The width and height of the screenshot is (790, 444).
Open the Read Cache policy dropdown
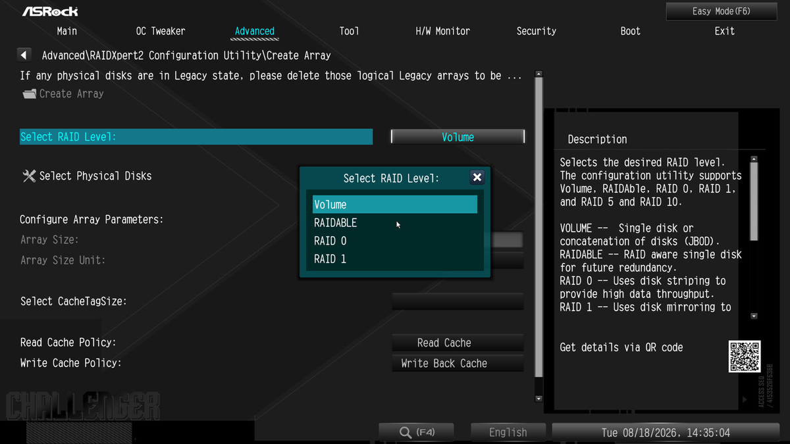point(458,343)
